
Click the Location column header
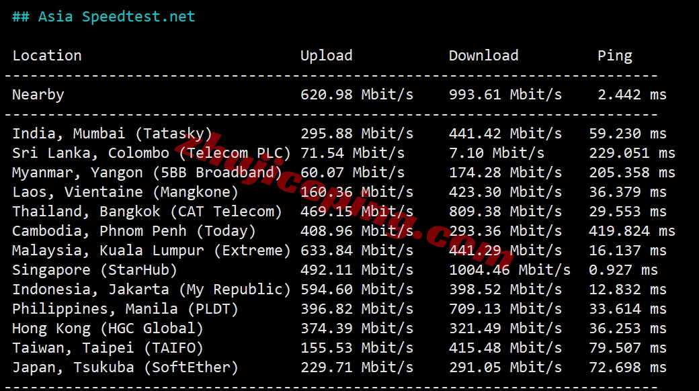click(x=47, y=56)
